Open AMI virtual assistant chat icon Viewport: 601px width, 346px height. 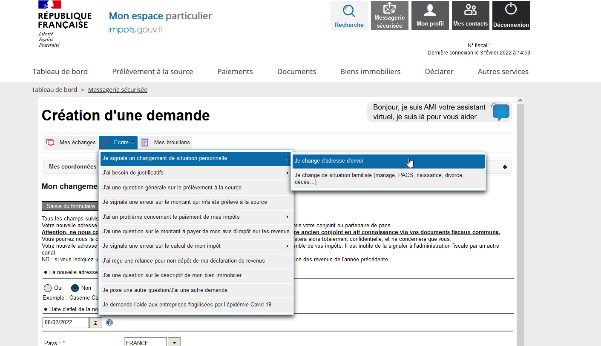click(501, 112)
